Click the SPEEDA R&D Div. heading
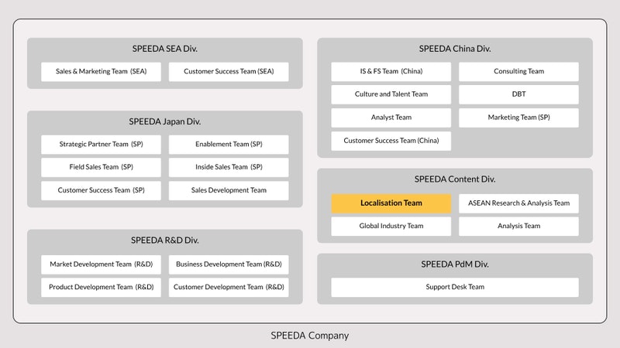620x348 pixels. pos(165,241)
